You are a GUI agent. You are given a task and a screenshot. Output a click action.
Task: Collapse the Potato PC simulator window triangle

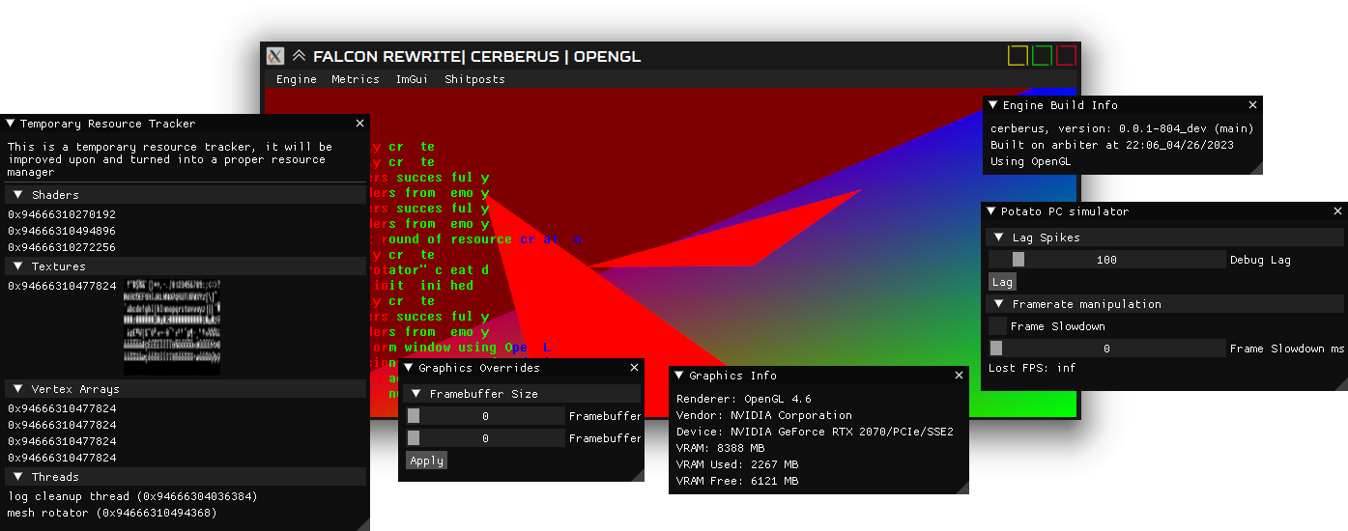click(x=991, y=211)
